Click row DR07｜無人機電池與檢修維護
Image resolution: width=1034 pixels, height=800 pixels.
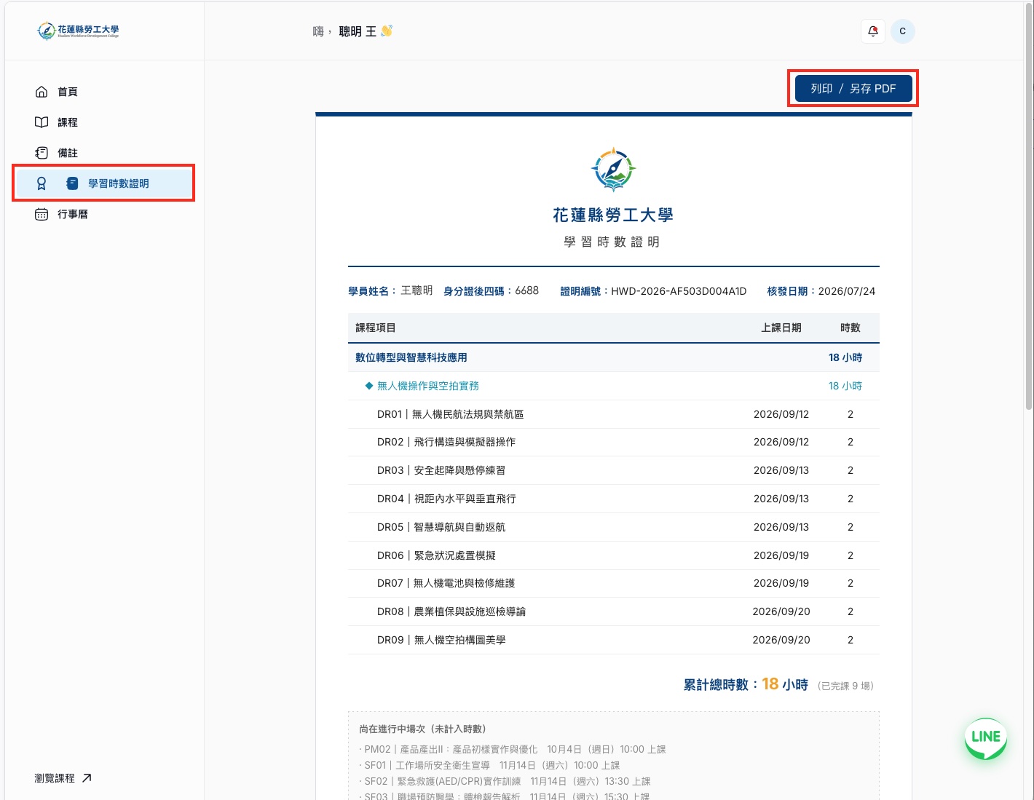coord(613,583)
